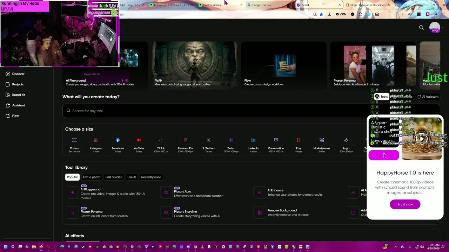Click the What will you create today? heading
The width and height of the screenshot is (449, 252).
pos(91,97)
